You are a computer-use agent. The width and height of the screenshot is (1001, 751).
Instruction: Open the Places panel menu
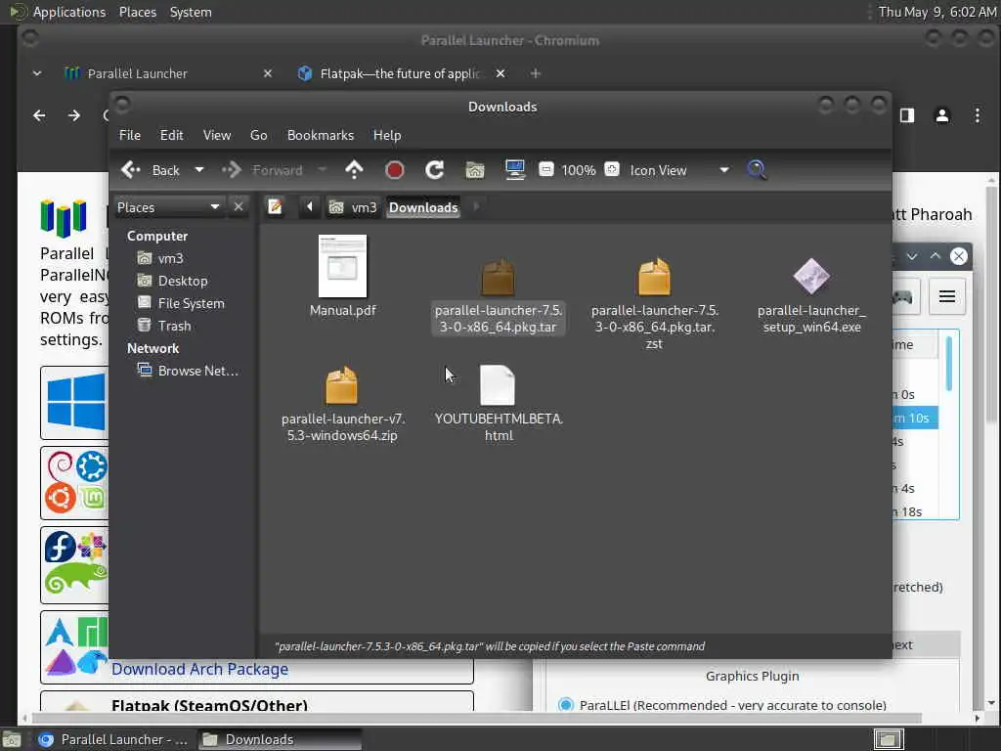click(x=137, y=12)
